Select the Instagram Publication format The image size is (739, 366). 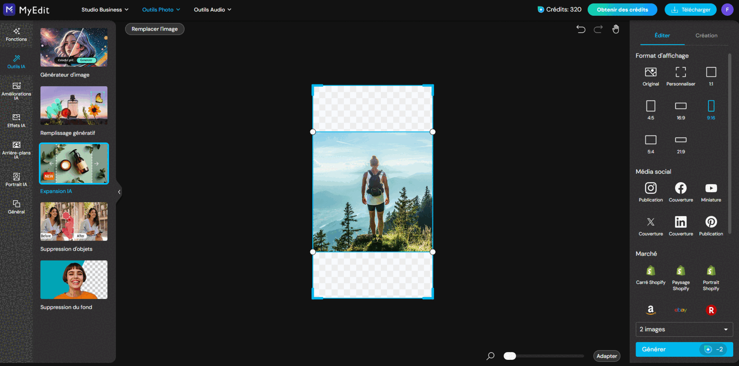click(x=651, y=192)
